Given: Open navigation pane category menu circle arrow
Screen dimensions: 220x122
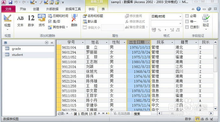Looking at the screenshot, I should [46, 43].
